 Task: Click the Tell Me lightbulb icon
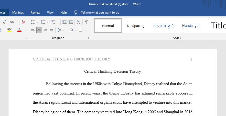(76, 13)
